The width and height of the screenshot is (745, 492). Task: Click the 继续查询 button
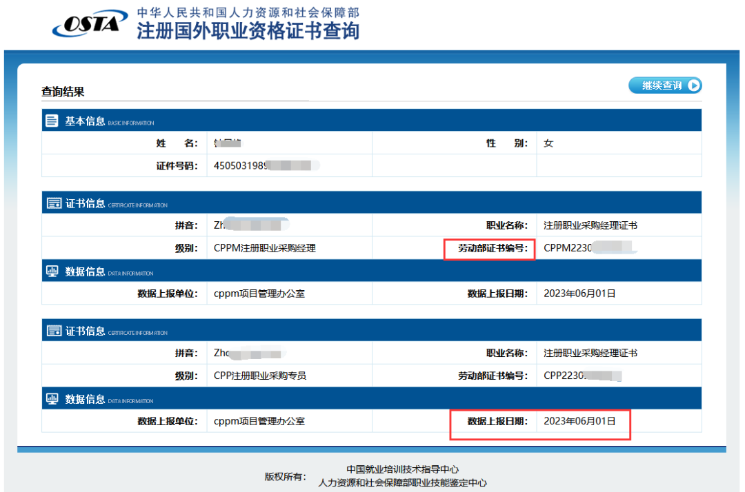pyautogui.click(x=665, y=85)
